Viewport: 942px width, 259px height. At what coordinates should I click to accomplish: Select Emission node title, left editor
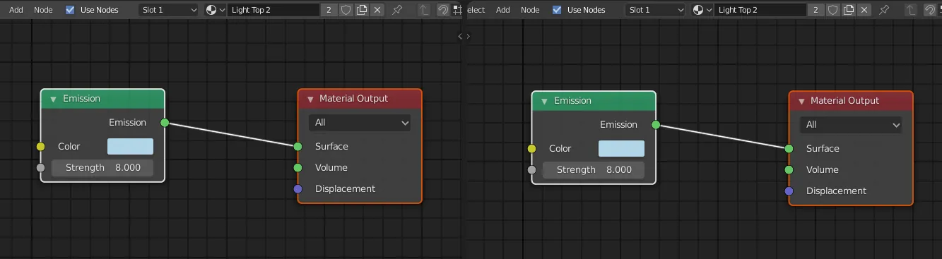coord(81,99)
